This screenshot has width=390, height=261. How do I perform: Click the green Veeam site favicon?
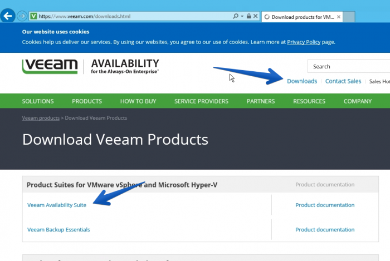[33, 16]
